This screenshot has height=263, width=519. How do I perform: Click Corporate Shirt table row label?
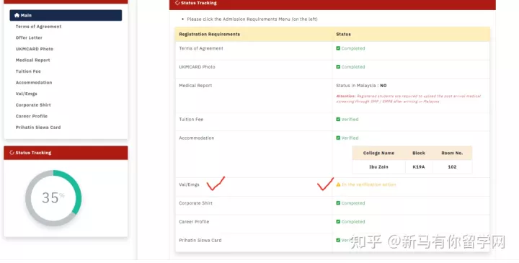pos(195,203)
